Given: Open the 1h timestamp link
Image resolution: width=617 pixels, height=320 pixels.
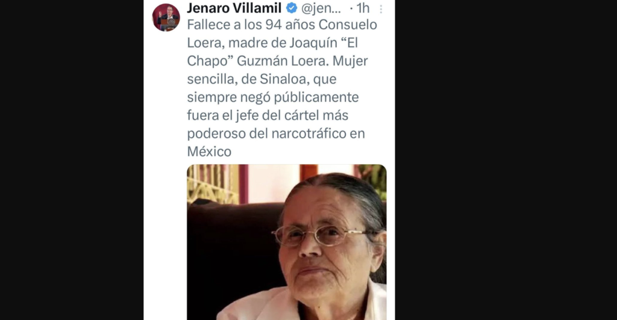Looking at the screenshot, I should pos(363,8).
